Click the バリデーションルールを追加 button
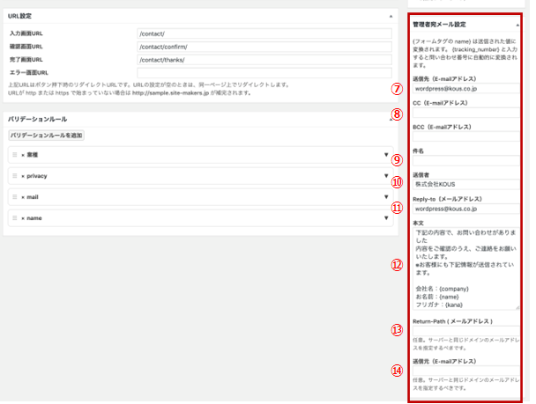 coord(46,136)
